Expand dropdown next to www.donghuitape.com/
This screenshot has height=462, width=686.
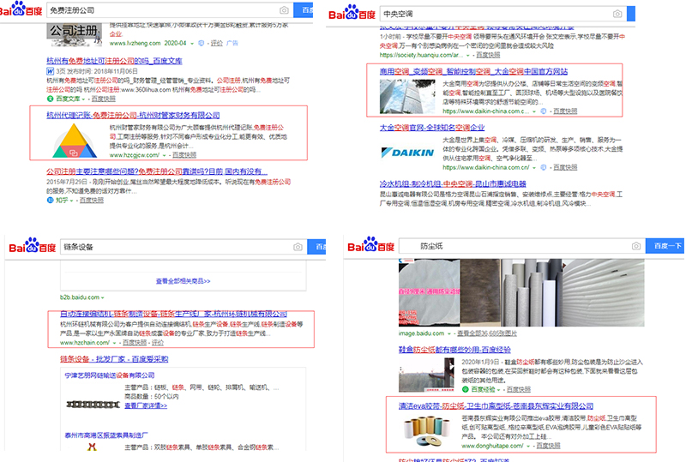pos(528,447)
